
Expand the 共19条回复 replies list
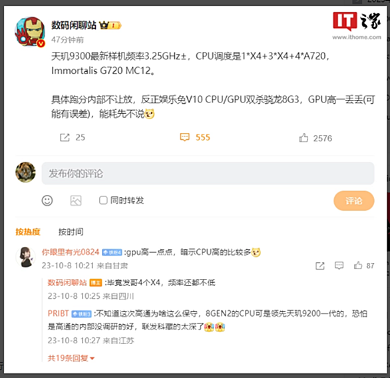[x=71, y=358]
